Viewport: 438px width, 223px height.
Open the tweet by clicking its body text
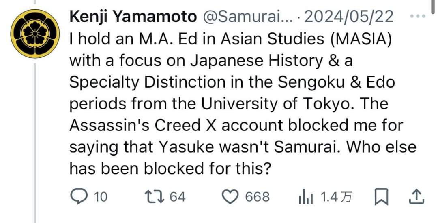click(x=243, y=103)
